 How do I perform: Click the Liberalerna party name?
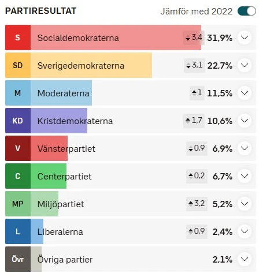click(60, 232)
